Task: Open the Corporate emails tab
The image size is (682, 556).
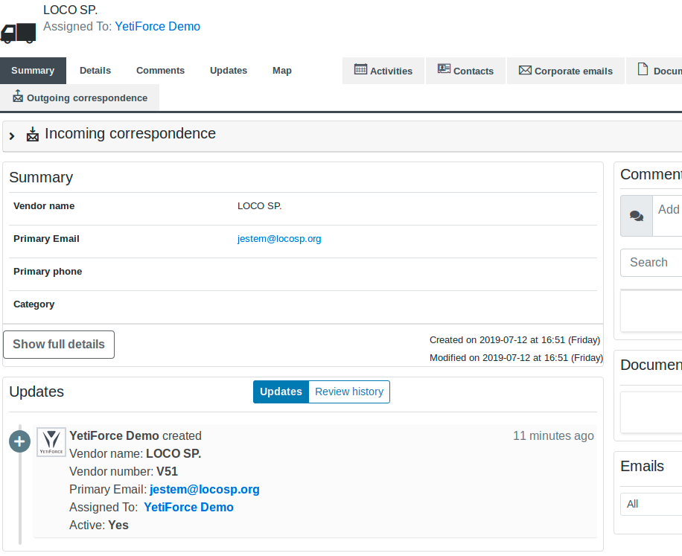Action: (565, 71)
